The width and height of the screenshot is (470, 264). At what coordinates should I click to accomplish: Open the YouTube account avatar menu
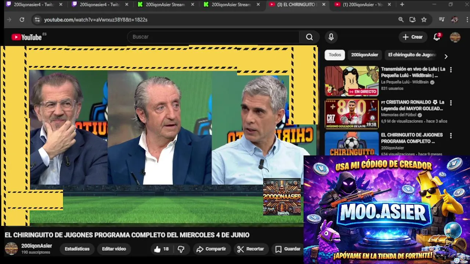(x=455, y=37)
